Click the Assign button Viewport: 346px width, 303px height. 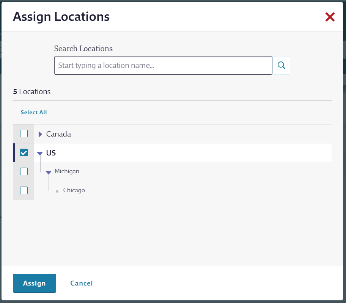[35, 283]
